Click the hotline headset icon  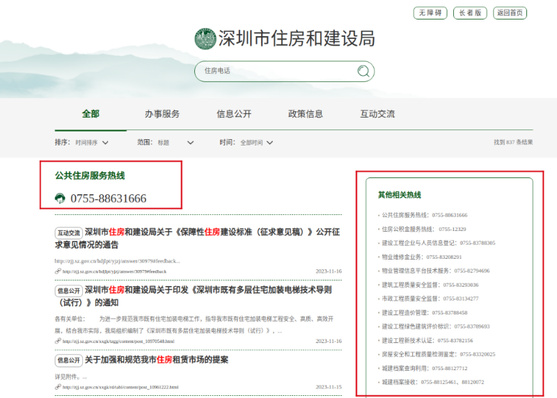pos(60,198)
